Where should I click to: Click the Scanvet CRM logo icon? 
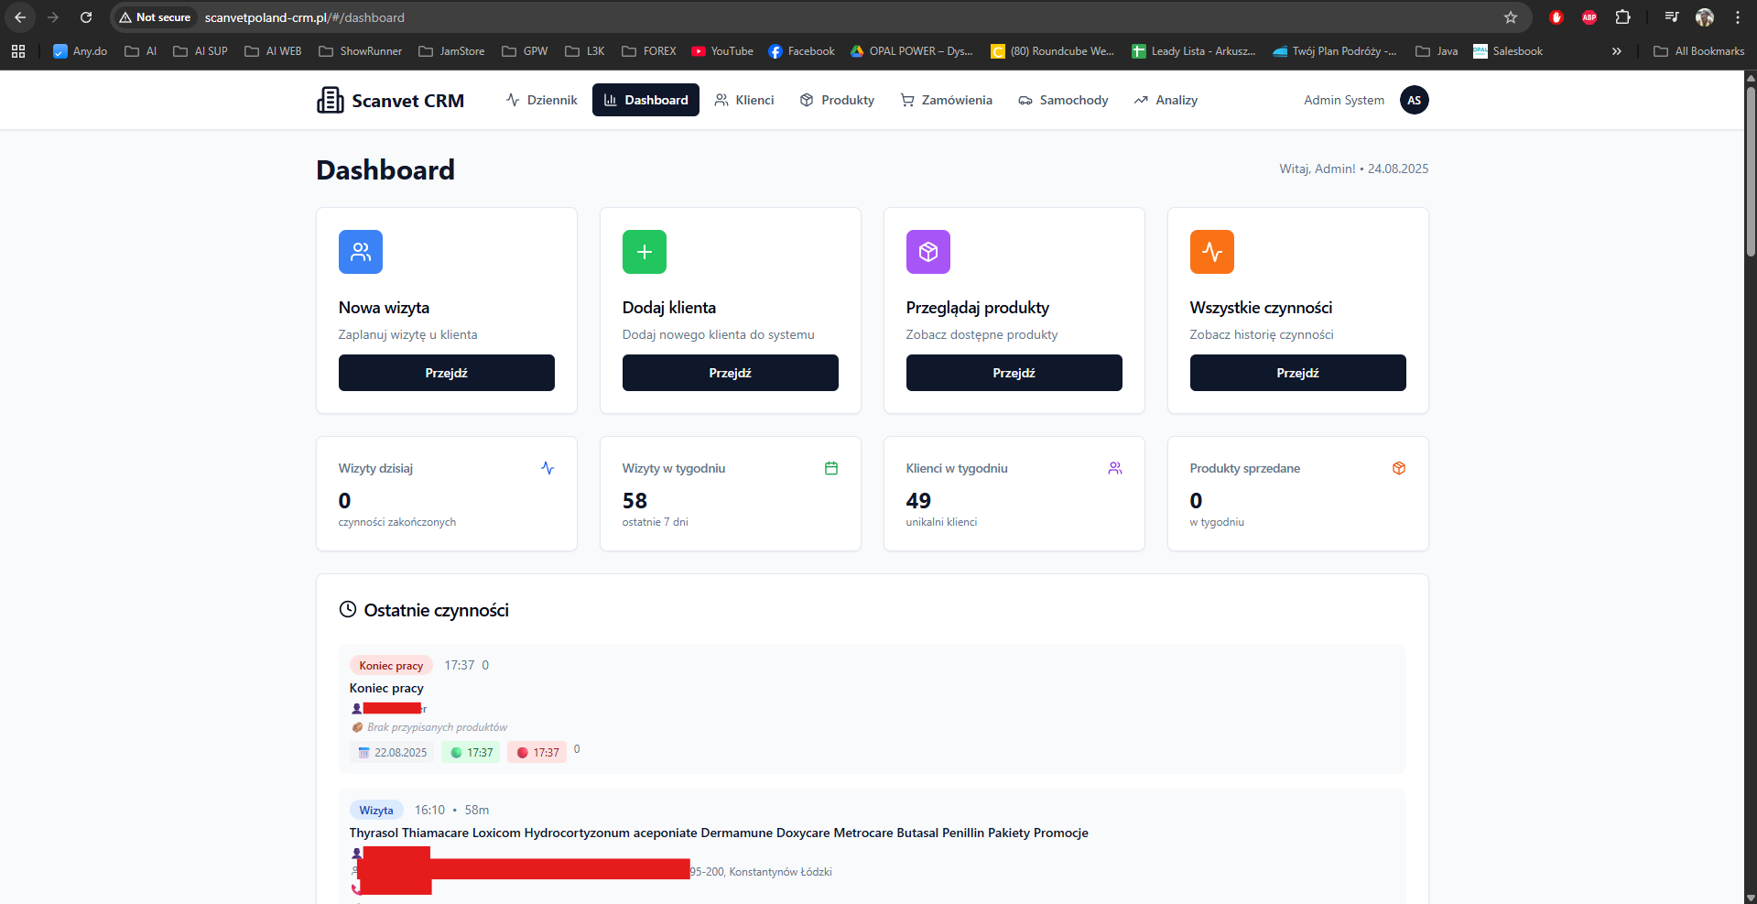330,100
